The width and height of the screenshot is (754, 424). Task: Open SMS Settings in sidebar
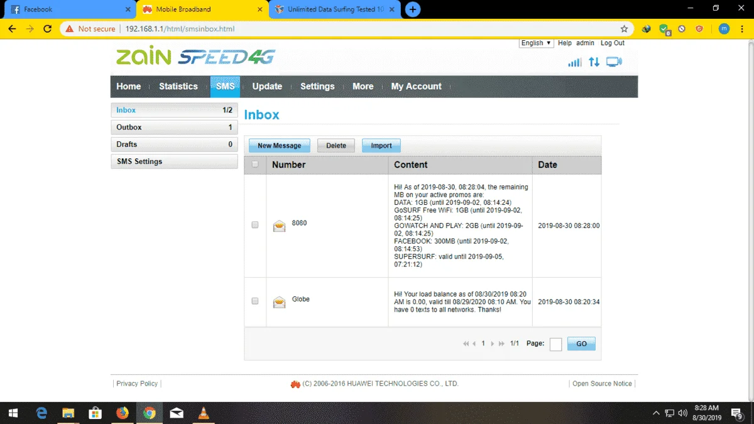[x=174, y=161]
